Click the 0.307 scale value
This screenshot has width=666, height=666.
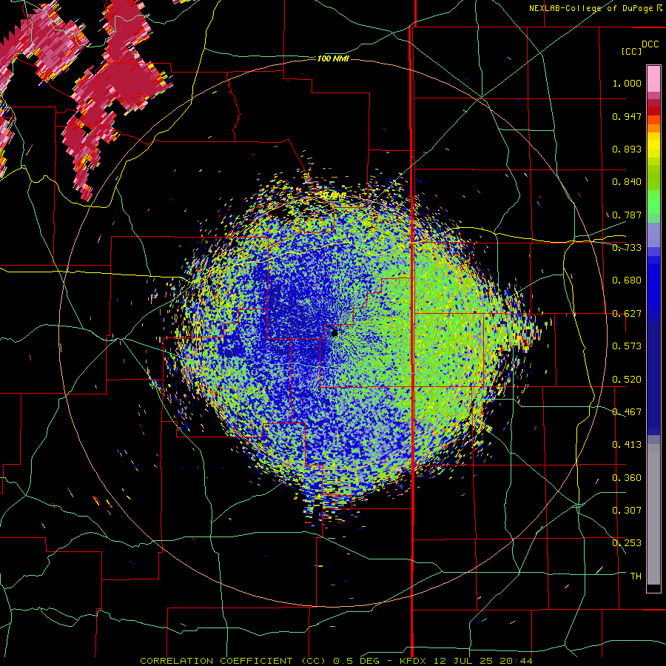point(627,511)
